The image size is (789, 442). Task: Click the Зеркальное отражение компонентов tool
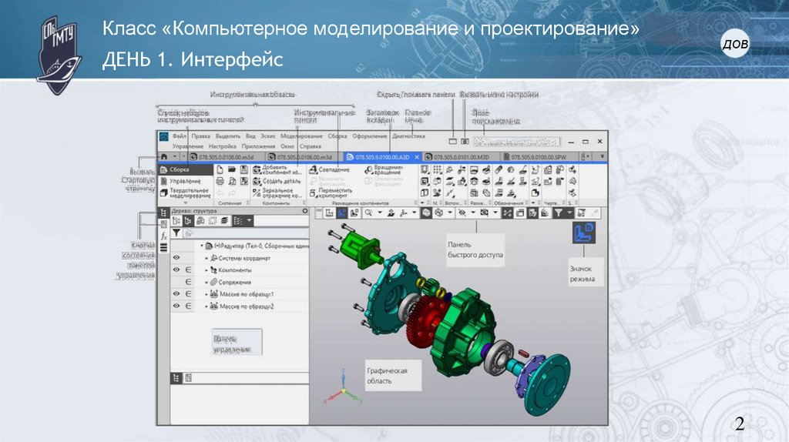coord(277,193)
